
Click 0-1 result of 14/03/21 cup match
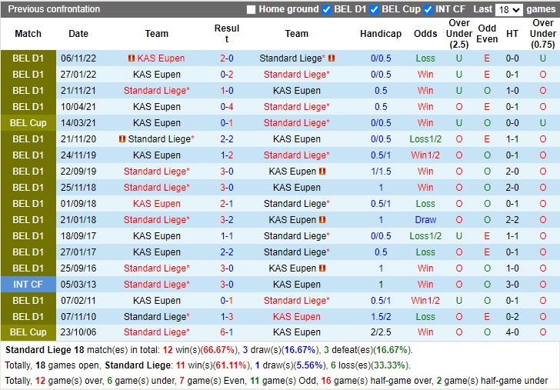pos(227,123)
